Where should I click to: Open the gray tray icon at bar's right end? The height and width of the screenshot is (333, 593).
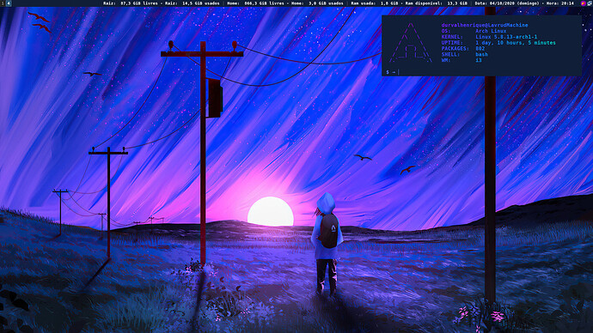(x=590, y=3)
